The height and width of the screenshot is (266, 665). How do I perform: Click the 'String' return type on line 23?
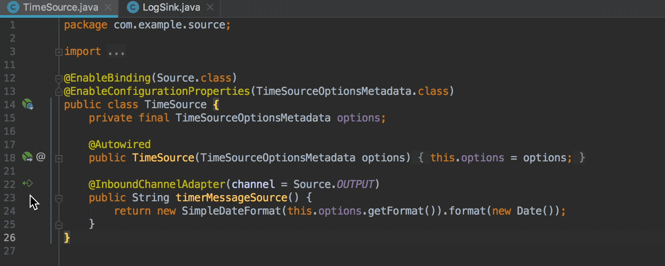pos(151,198)
